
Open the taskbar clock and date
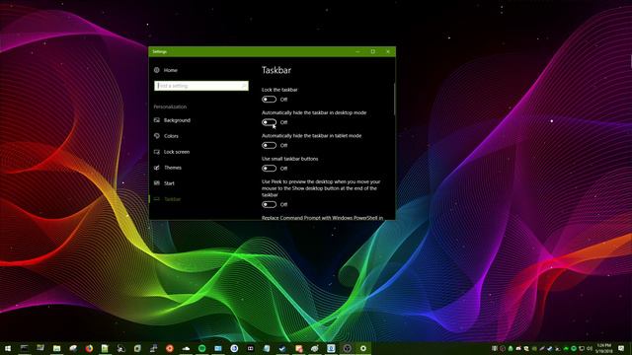[x=603, y=348]
